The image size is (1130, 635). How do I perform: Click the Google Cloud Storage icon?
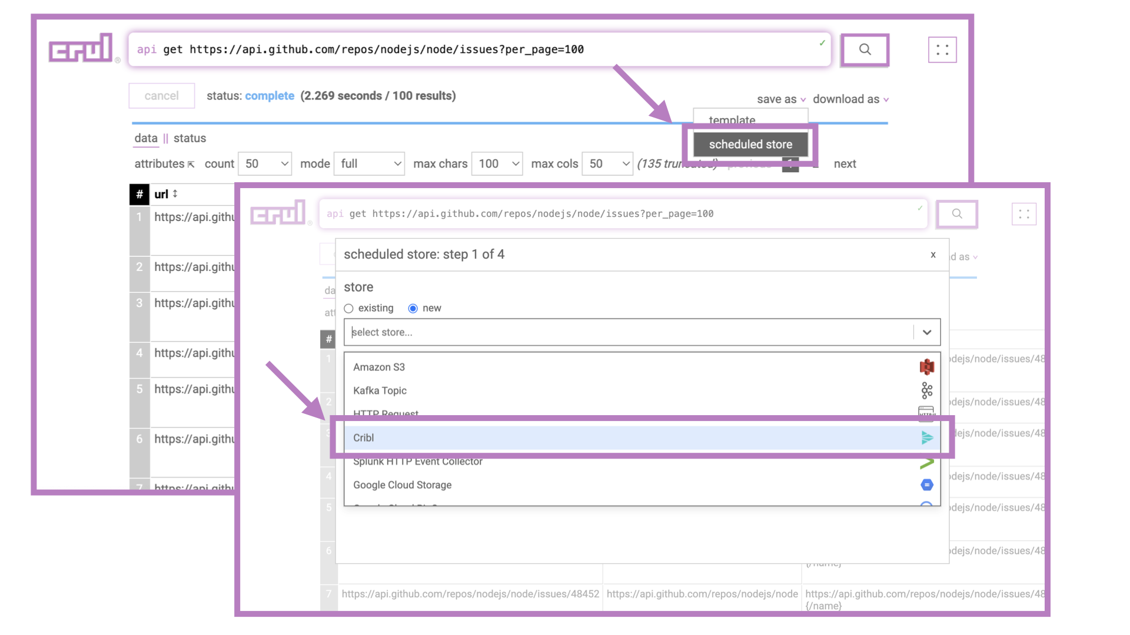tap(927, 485)
